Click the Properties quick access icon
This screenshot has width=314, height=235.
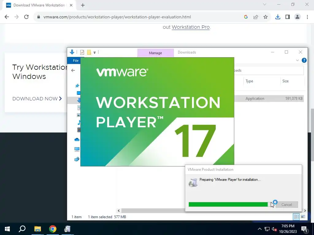point(82,52)
